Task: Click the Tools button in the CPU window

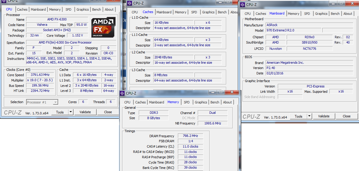Action: click(x=60, y=112)
